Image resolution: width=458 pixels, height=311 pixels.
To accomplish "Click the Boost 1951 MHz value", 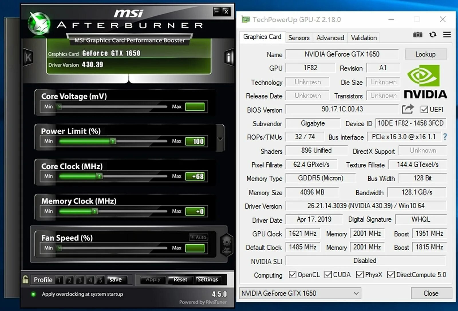I will click(x=429, y=233).
